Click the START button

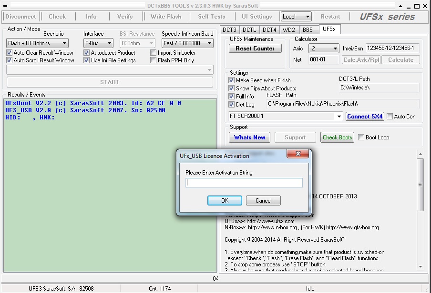click(110, 82)
